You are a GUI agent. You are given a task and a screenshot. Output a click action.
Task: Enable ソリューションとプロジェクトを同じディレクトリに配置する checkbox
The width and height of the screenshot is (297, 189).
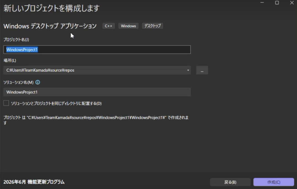(x=6, y=103)
